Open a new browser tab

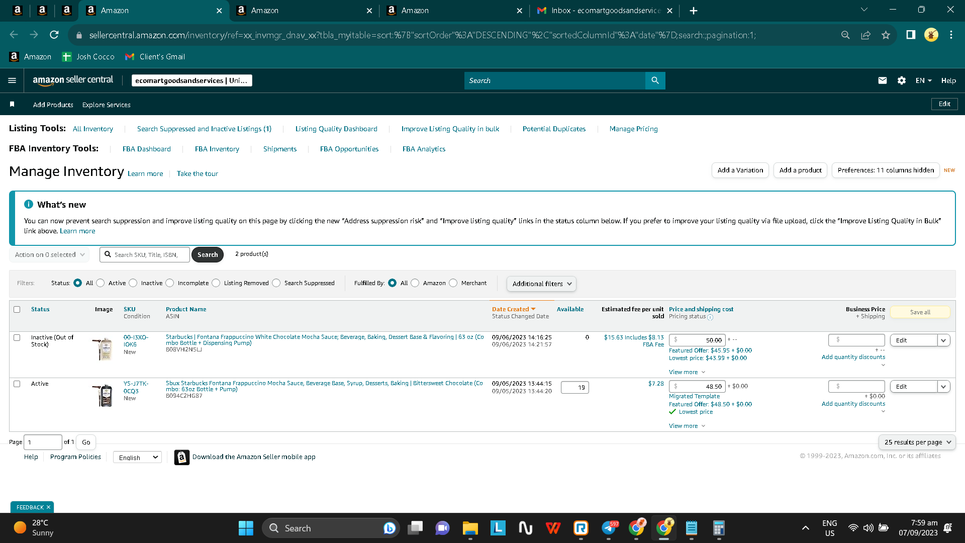[693, 11]
